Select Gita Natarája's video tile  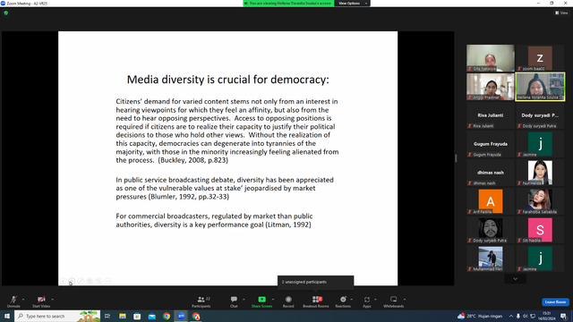pos(491,57)
